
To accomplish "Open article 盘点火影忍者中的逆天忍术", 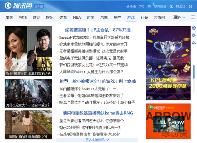I will pyautogui.click(x=92, y=121).
